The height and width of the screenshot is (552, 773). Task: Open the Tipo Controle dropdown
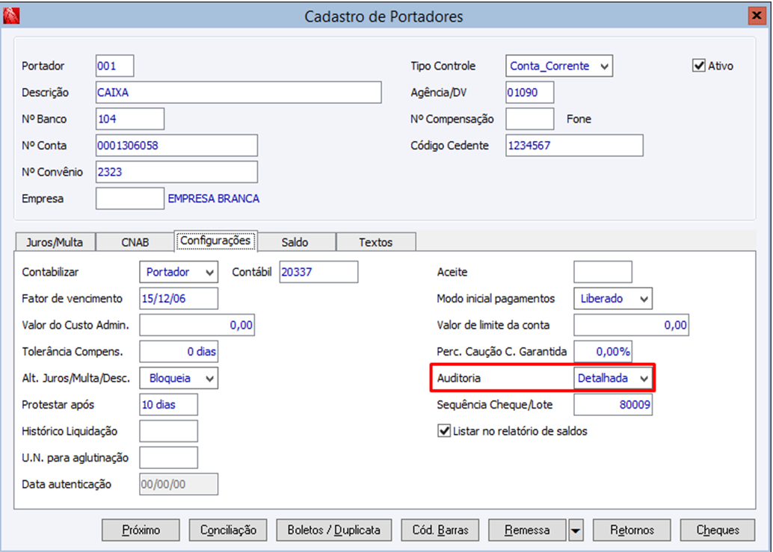559,66
